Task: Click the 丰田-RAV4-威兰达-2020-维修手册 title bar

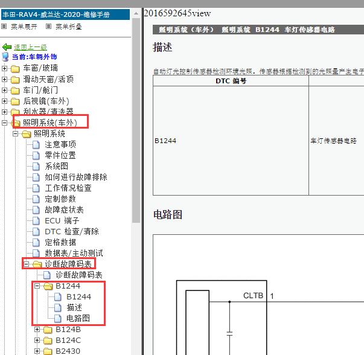Action: tap(65, 14)
